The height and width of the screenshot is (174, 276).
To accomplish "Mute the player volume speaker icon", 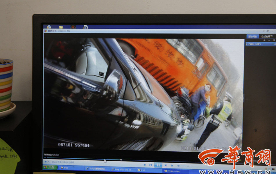I will tap(178, 166).
